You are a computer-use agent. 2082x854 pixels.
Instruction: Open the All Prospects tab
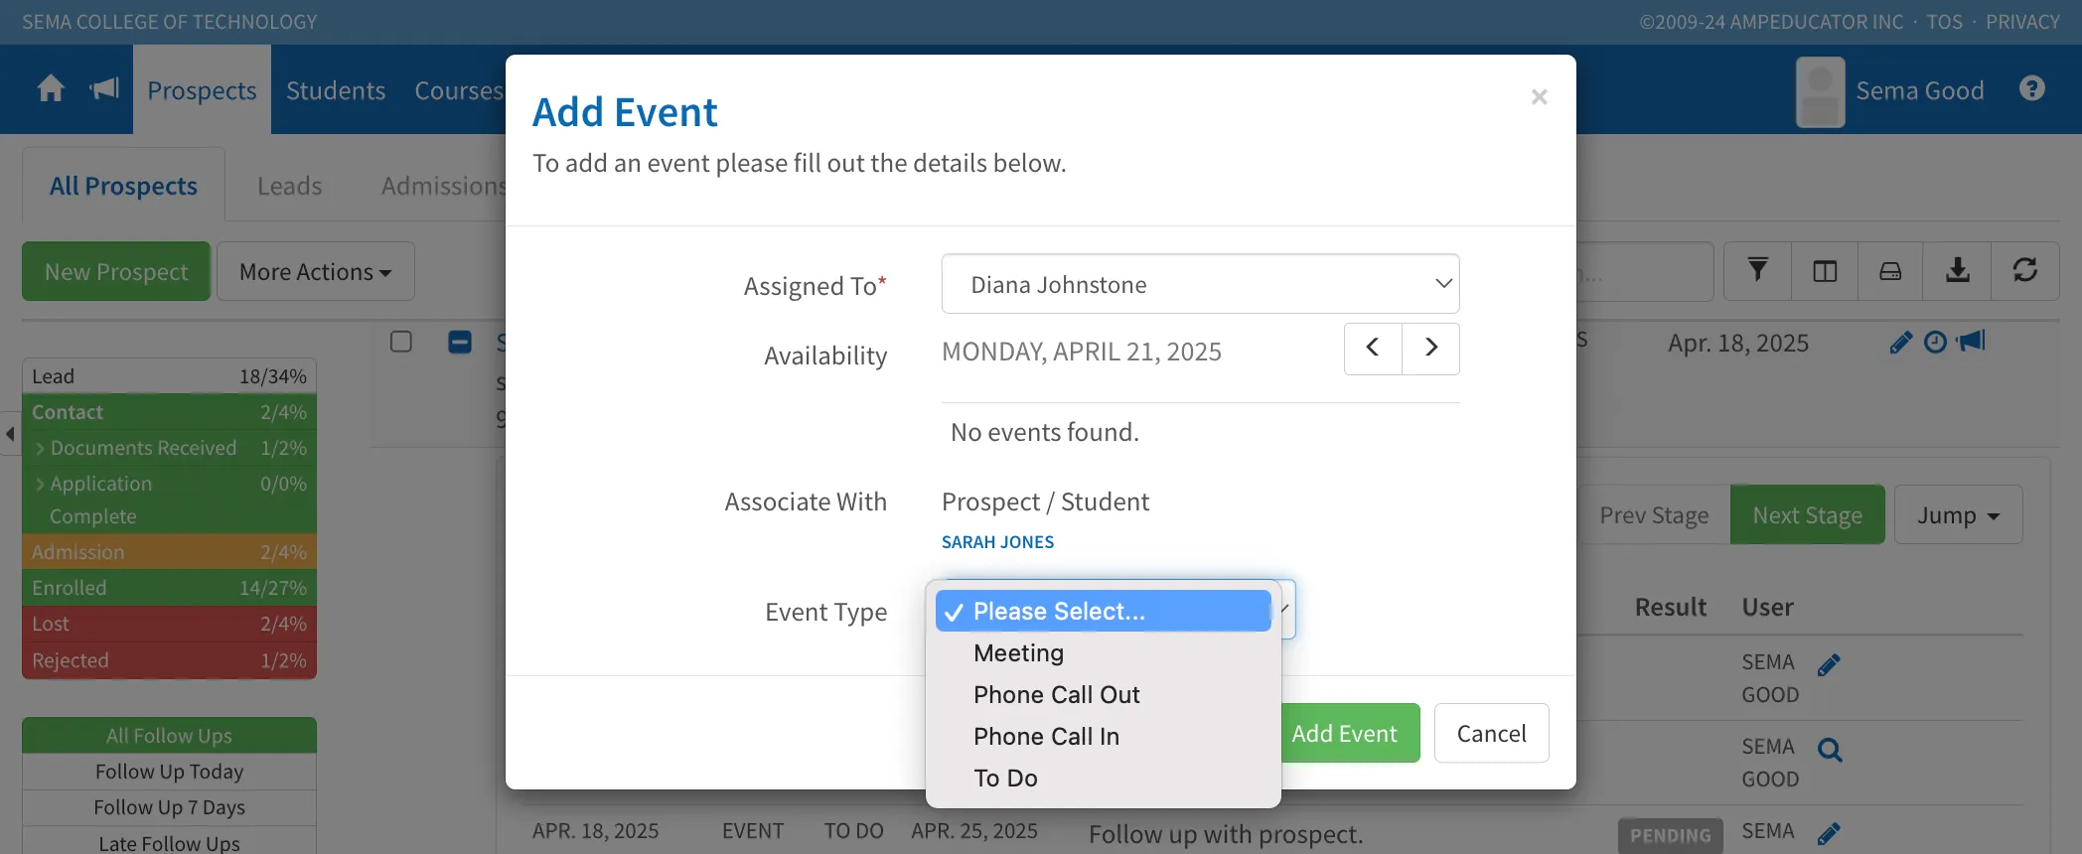[x=123, y=186]
